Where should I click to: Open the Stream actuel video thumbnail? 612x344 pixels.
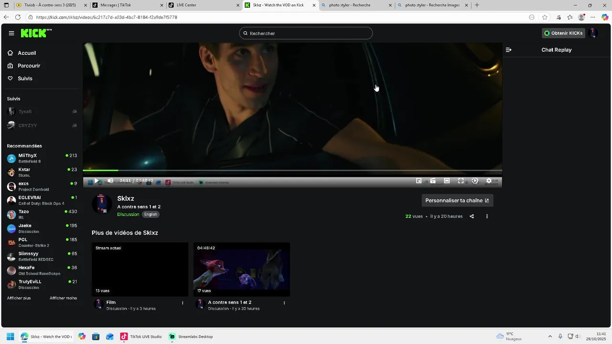coord(140,269)
